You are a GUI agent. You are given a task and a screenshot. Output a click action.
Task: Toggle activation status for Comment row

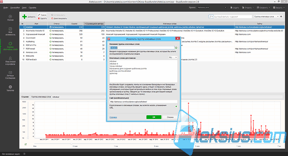56,38
